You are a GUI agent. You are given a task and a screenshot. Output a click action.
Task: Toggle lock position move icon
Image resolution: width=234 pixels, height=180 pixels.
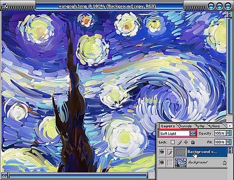click(186, 142)
